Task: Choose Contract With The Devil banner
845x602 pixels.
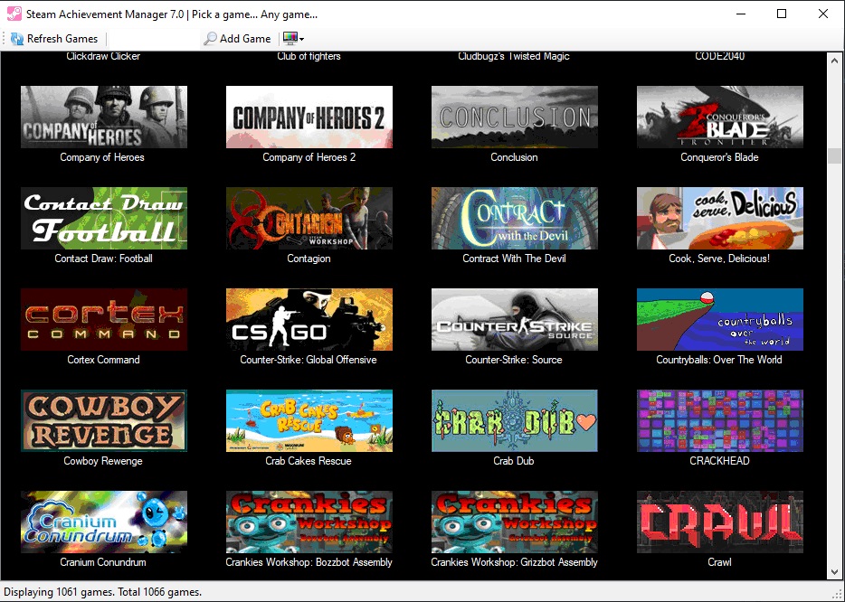Action: [x=515, y=218]
